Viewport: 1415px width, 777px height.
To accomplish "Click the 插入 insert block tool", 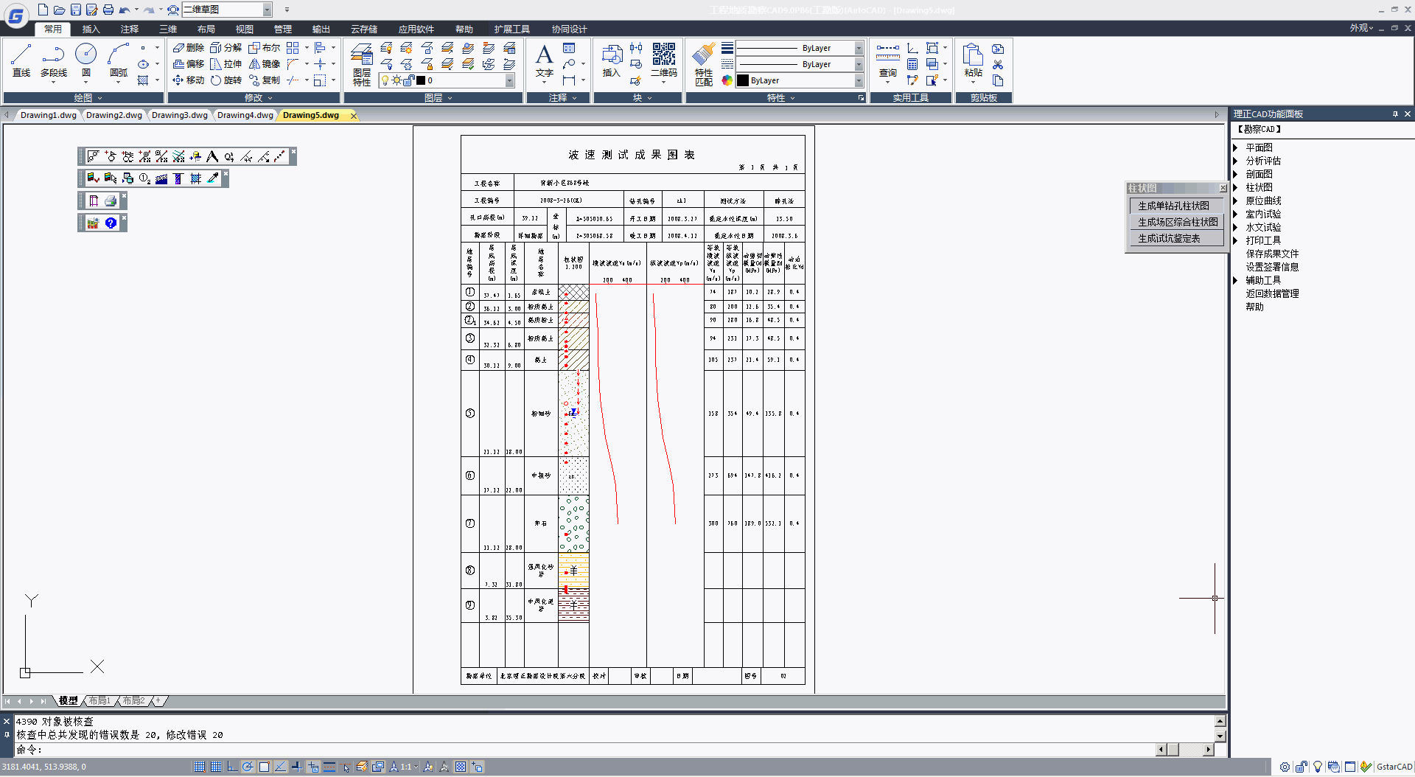I will [612, 60].
